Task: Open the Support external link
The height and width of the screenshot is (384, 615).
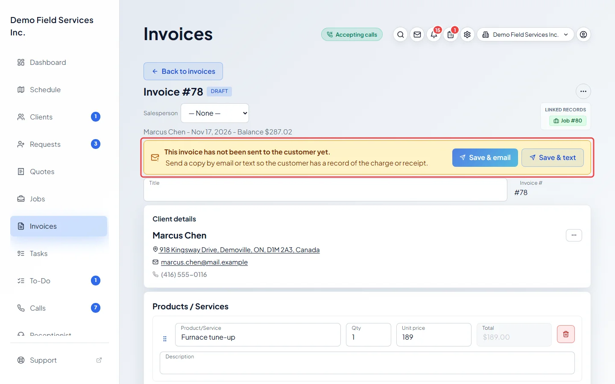Action: pos(59,360)
